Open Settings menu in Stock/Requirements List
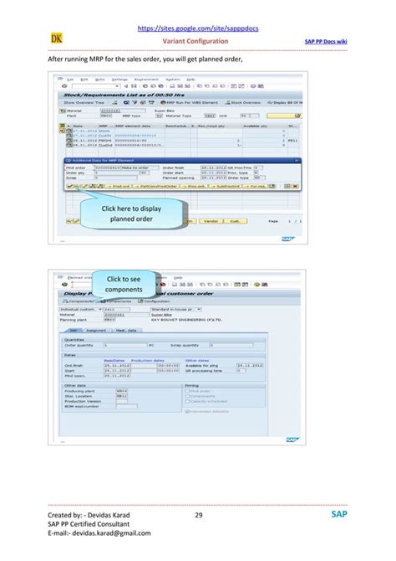Viewport: 396px width, 561px height. click(119, 80)
